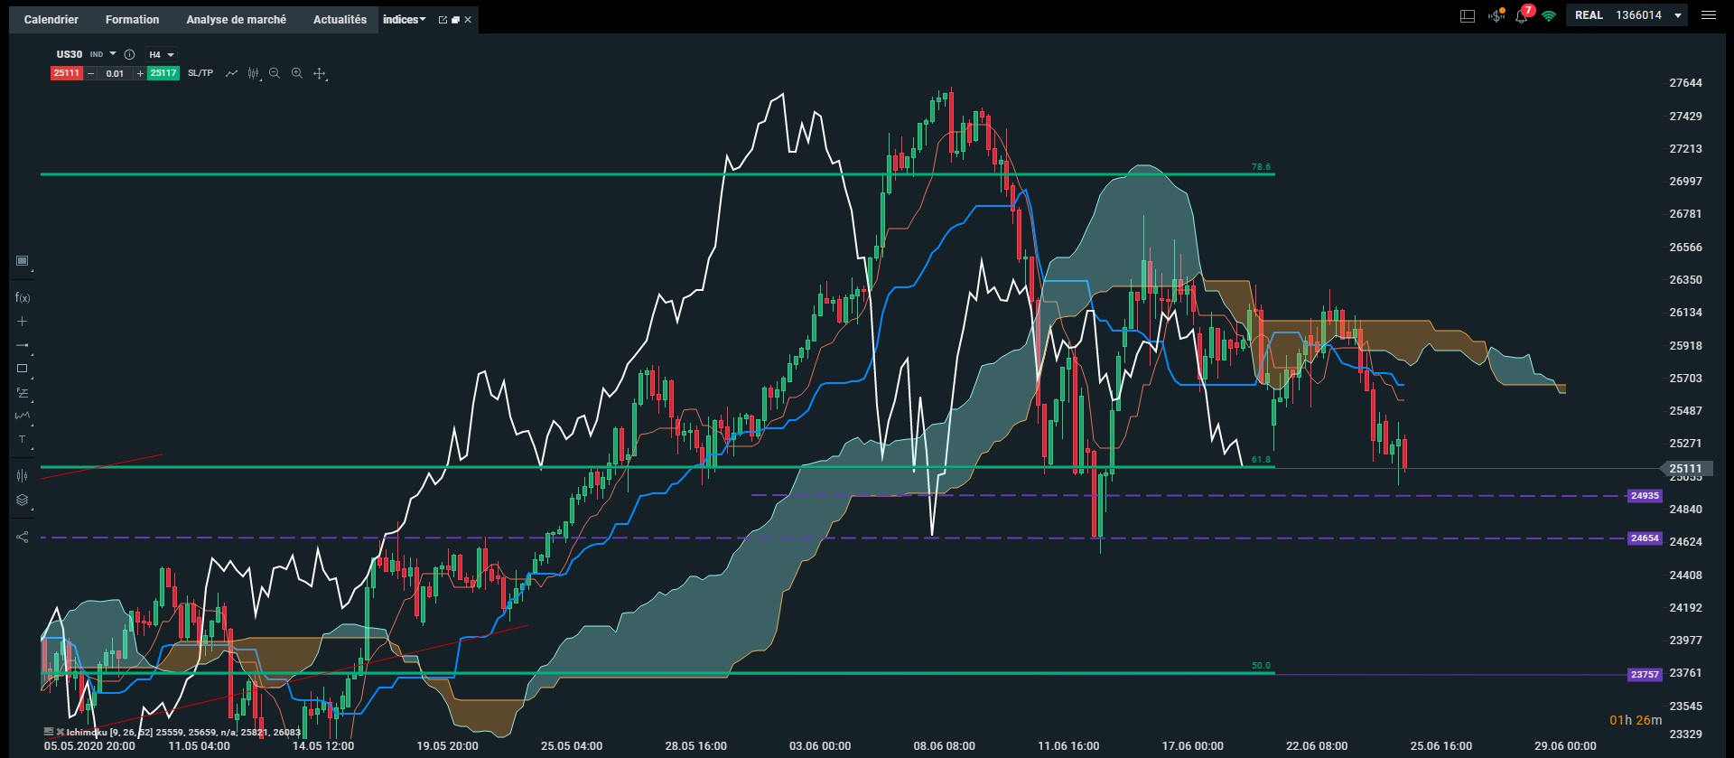Choose the Fibonacci retracement tool

23,393
